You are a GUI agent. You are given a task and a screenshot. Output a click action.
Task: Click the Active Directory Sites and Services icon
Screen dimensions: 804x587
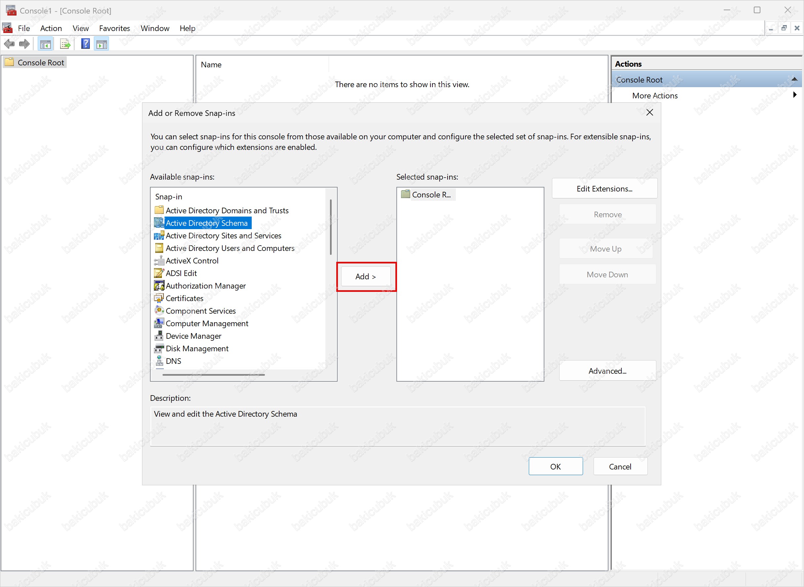pos(159,235)
